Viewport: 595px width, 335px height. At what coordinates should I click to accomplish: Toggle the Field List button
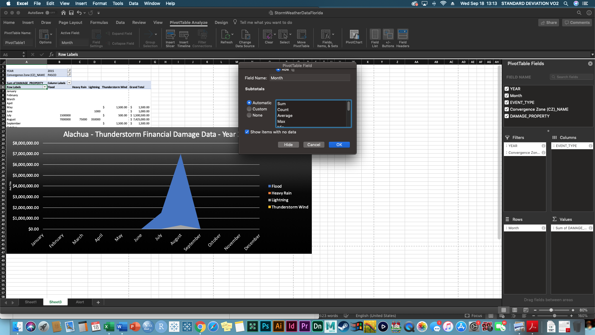[375, 35]
